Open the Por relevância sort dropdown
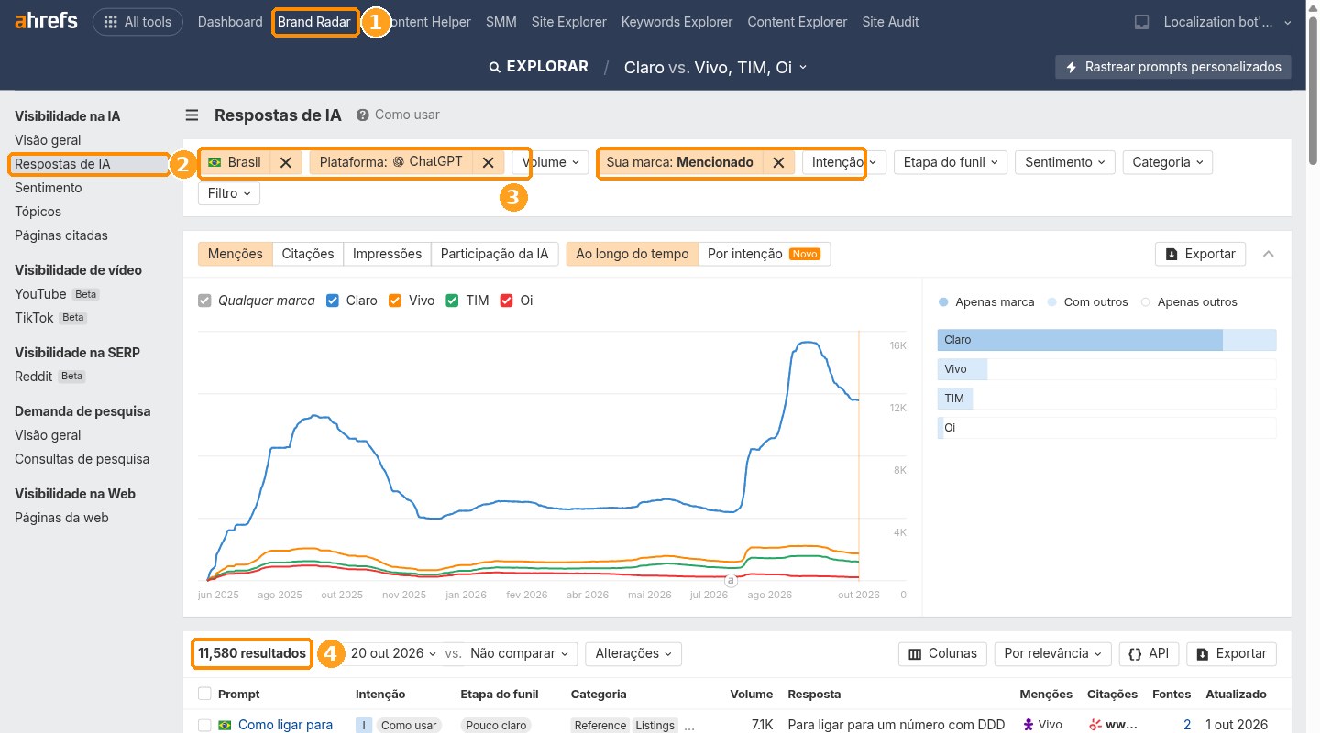The width and height of the screenshot is (1320, 733). point(1052,653)
